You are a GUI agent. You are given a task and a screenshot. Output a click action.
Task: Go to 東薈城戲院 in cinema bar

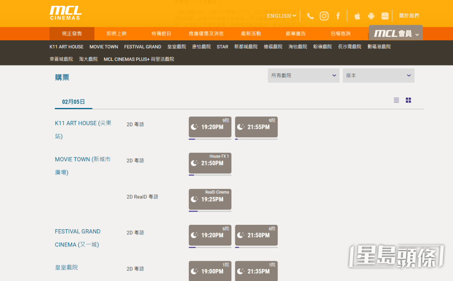(x=61, y=59)
